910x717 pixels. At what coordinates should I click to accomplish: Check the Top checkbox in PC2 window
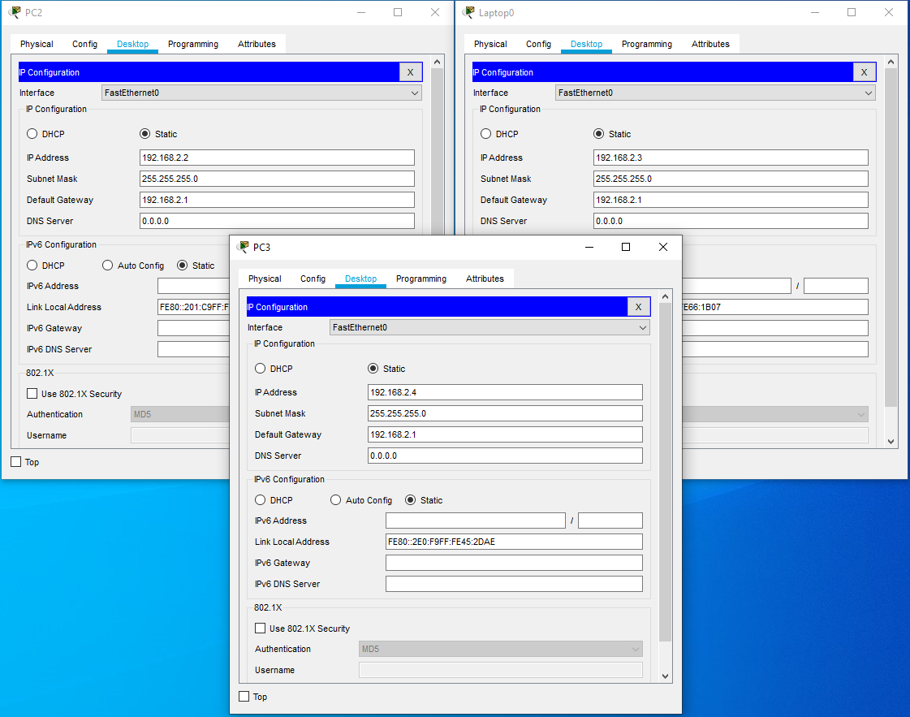[x=16, y=461]
